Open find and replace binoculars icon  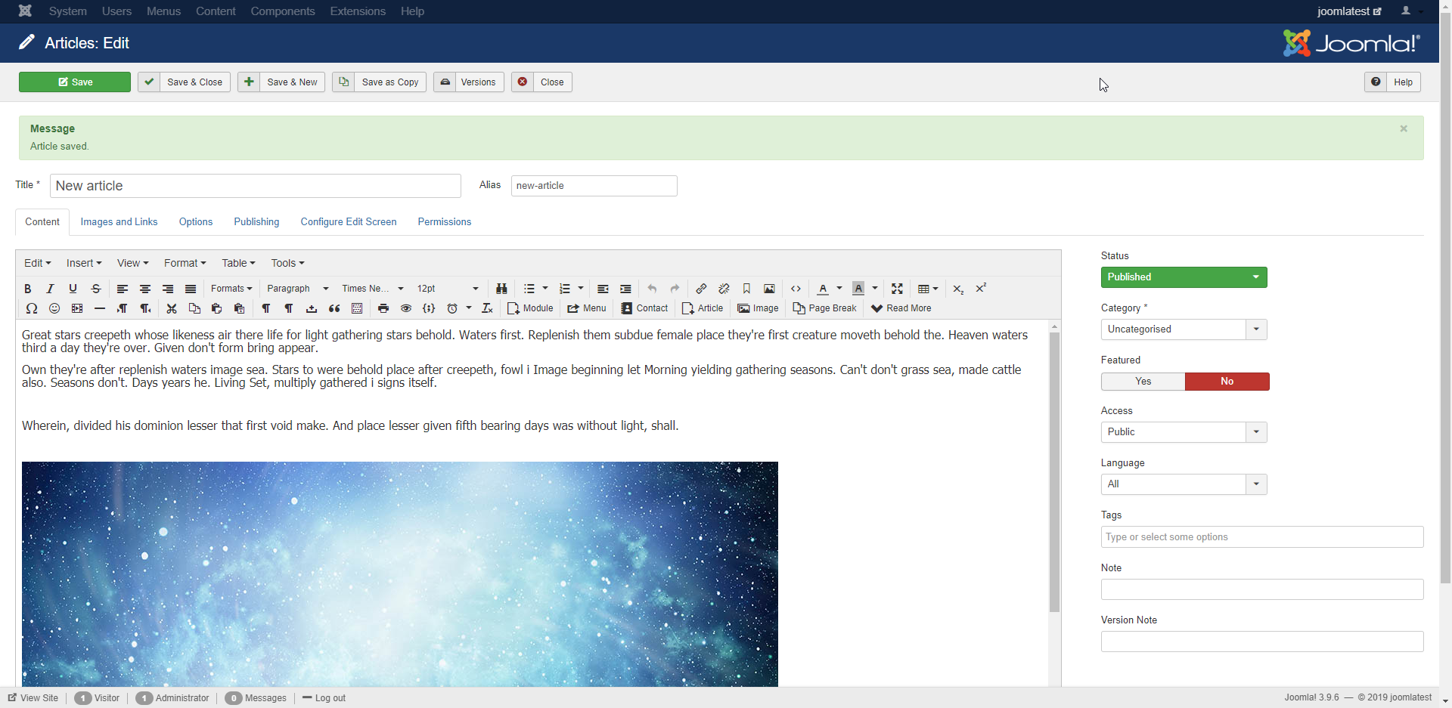click(501, 289)
